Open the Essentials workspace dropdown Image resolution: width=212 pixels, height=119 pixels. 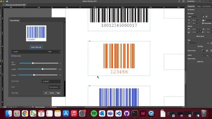click(192, 1)
